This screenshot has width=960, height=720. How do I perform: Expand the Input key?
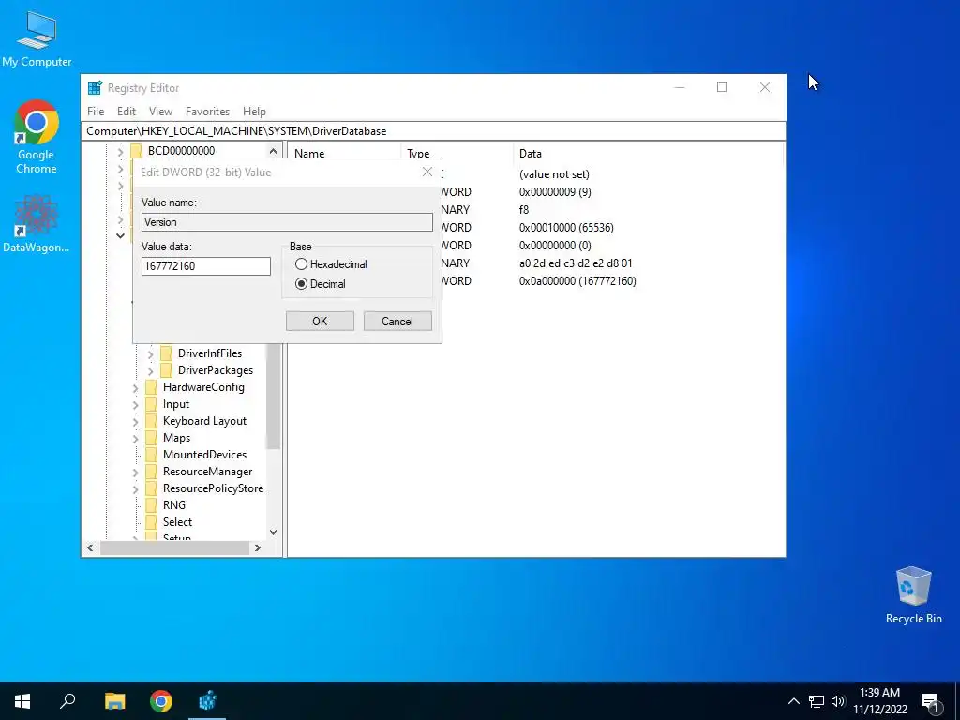[135, 404]
